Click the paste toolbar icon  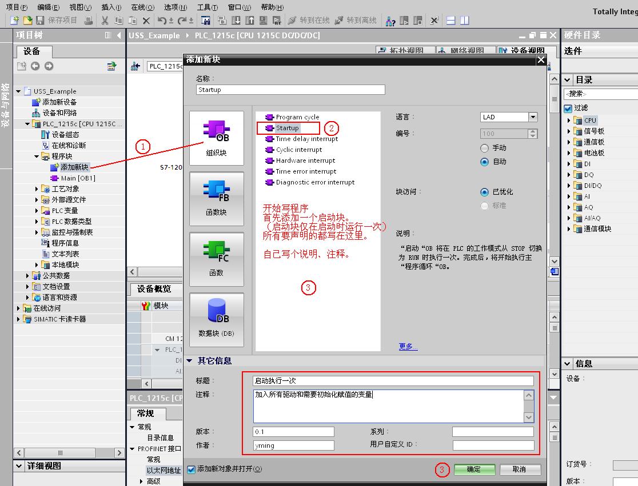point(132,21)
